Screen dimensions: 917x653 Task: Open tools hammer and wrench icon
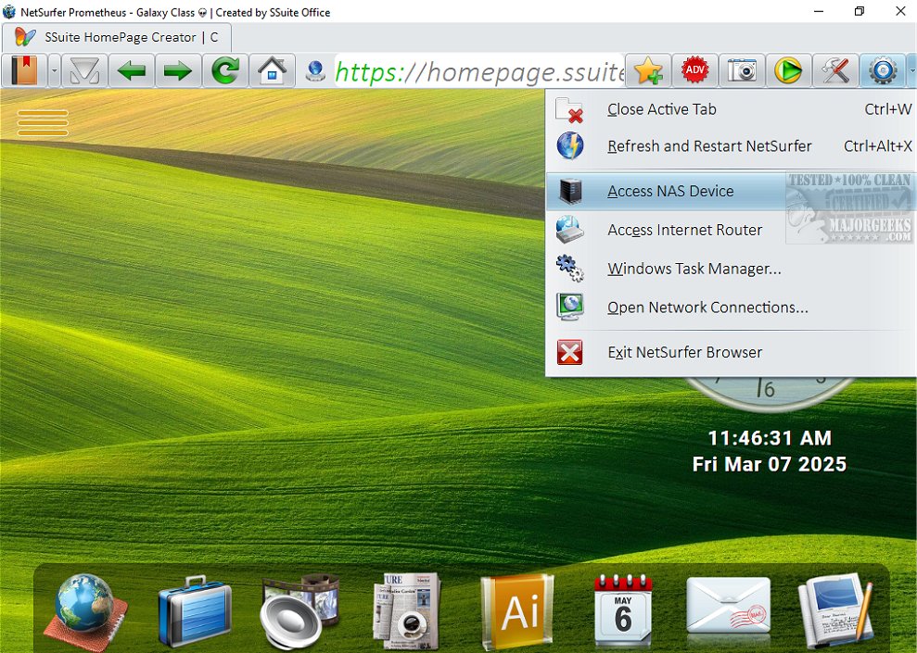pyautogui.click(x=835, y=70)
